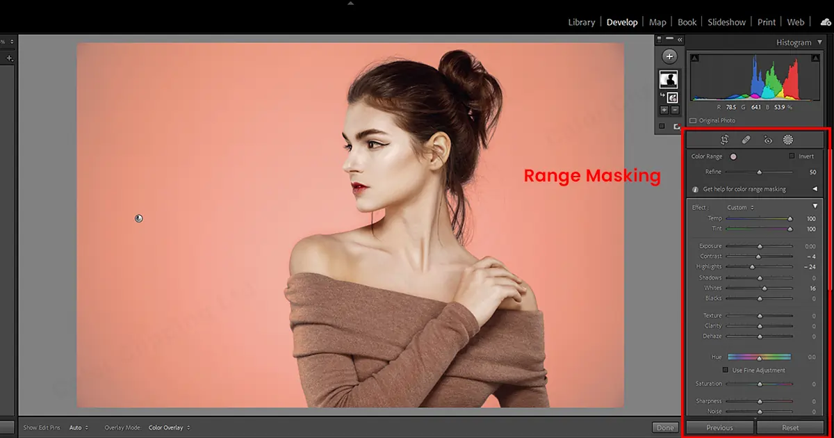Image resolution: width=834 pixels, height=438 pixels.
Task: Click the Reset button
Action: [x=790, y=428]
